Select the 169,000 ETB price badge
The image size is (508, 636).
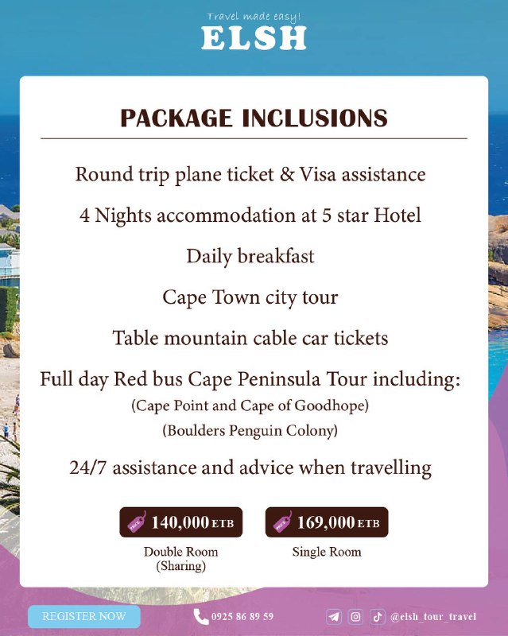click(x=327, y=522)
